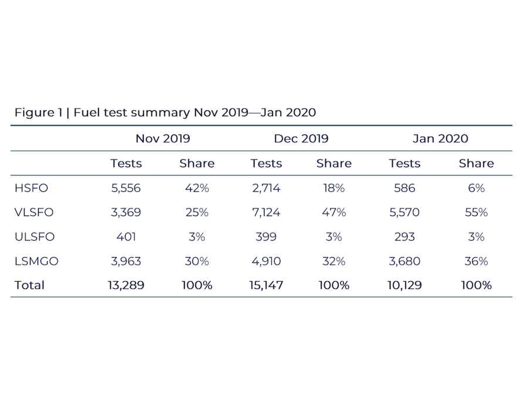This screenshot has height=411, width=528.
Task: Select the 5,556 HSFO tests cell
Action: [126, 188]
